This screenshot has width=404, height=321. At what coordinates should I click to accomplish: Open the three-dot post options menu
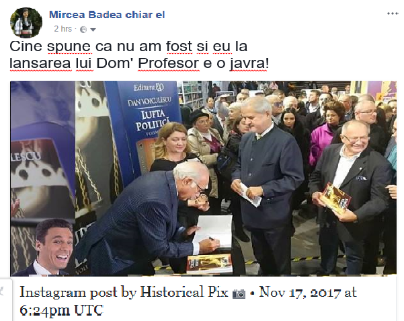click(393, 13)
